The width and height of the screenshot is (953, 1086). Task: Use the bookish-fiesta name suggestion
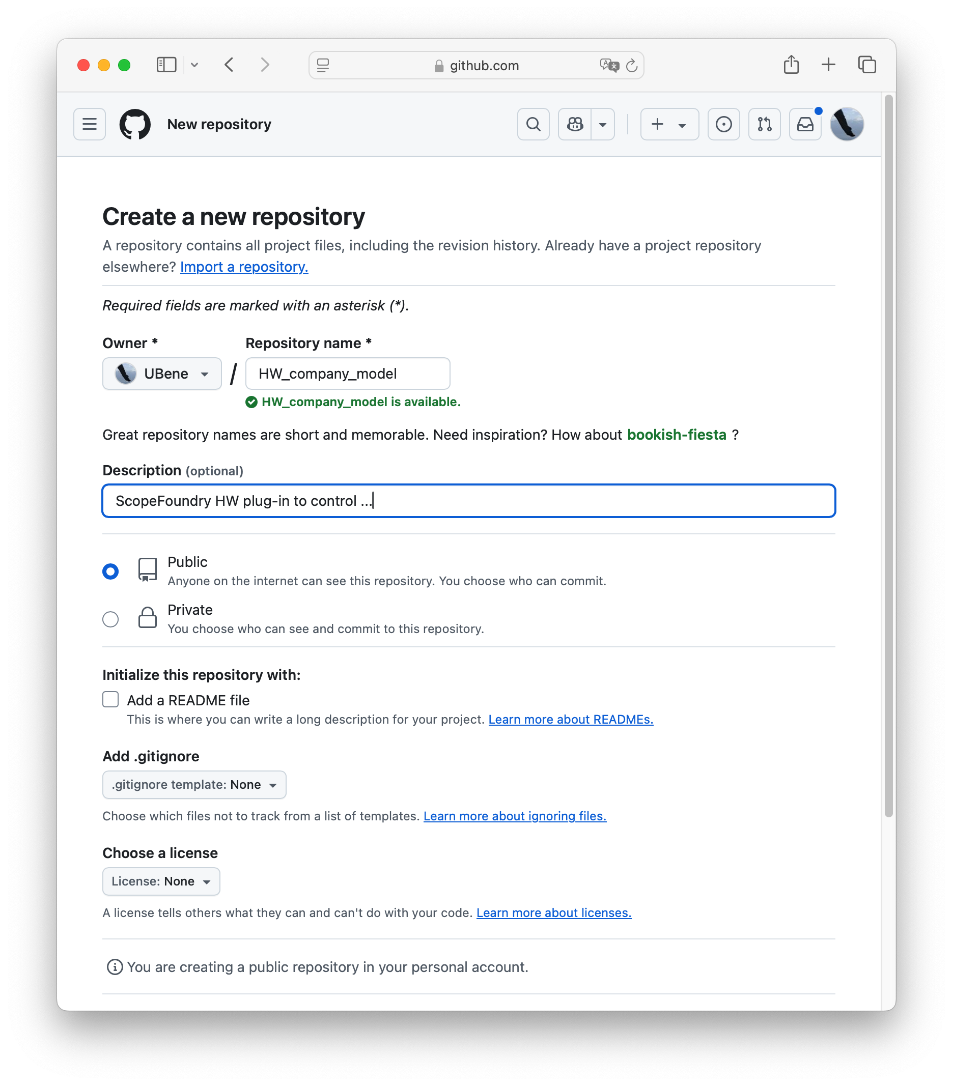pyautogui.click(x=676, y=435)
